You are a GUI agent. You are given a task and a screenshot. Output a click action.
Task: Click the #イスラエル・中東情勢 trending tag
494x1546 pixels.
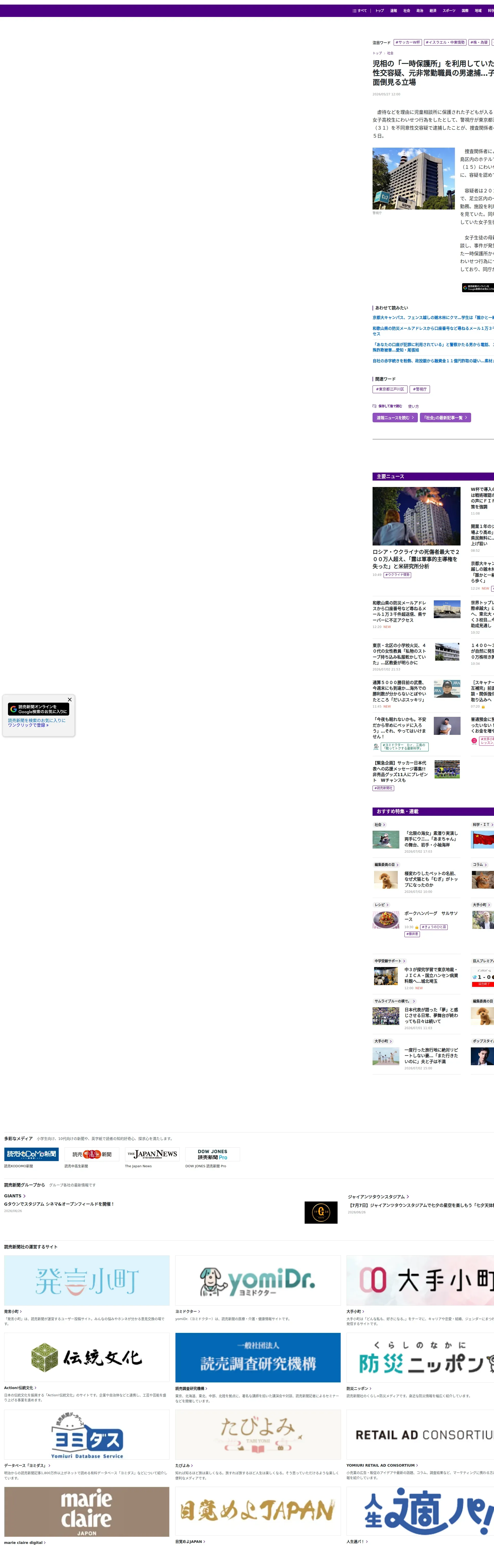pyautogui.click(x=445, y=43)
